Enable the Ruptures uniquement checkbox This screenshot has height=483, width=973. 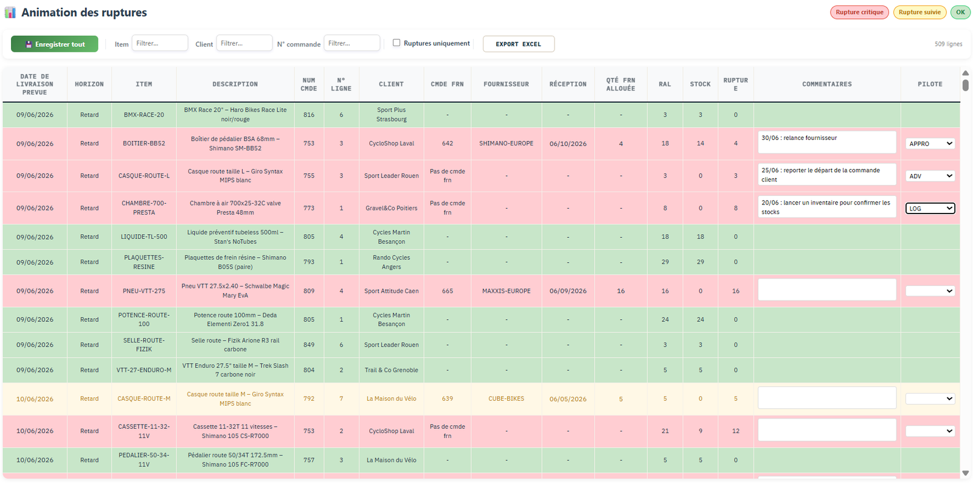(396, 43)
